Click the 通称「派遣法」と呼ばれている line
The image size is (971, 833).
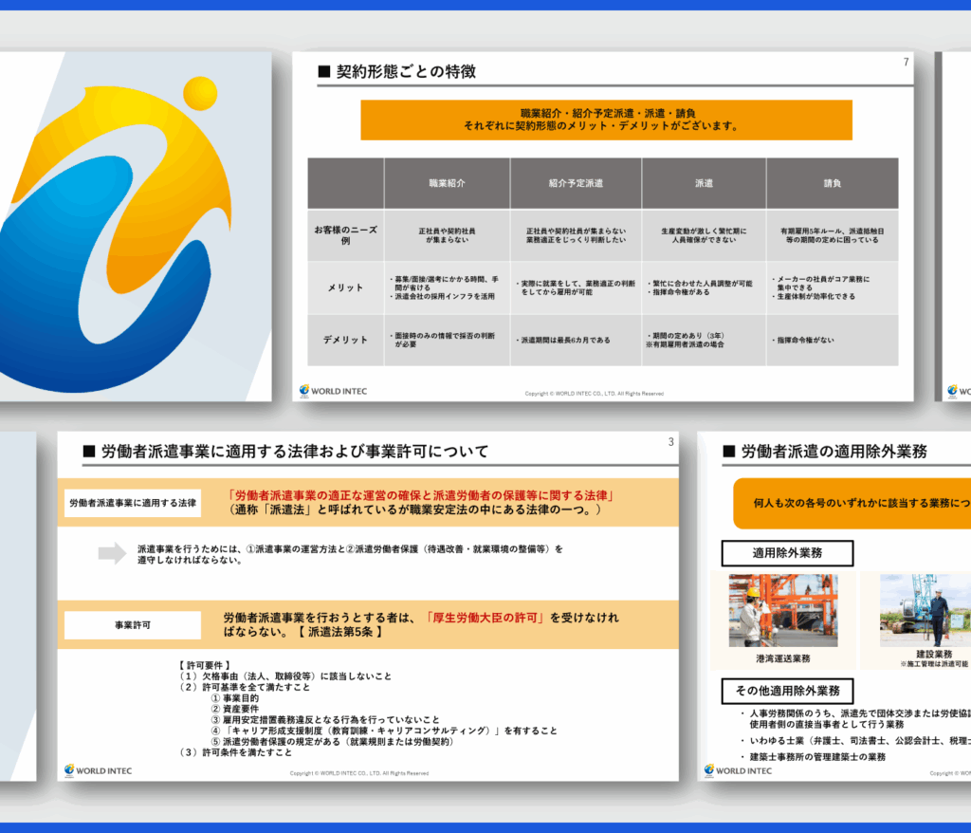click(414, 509)
